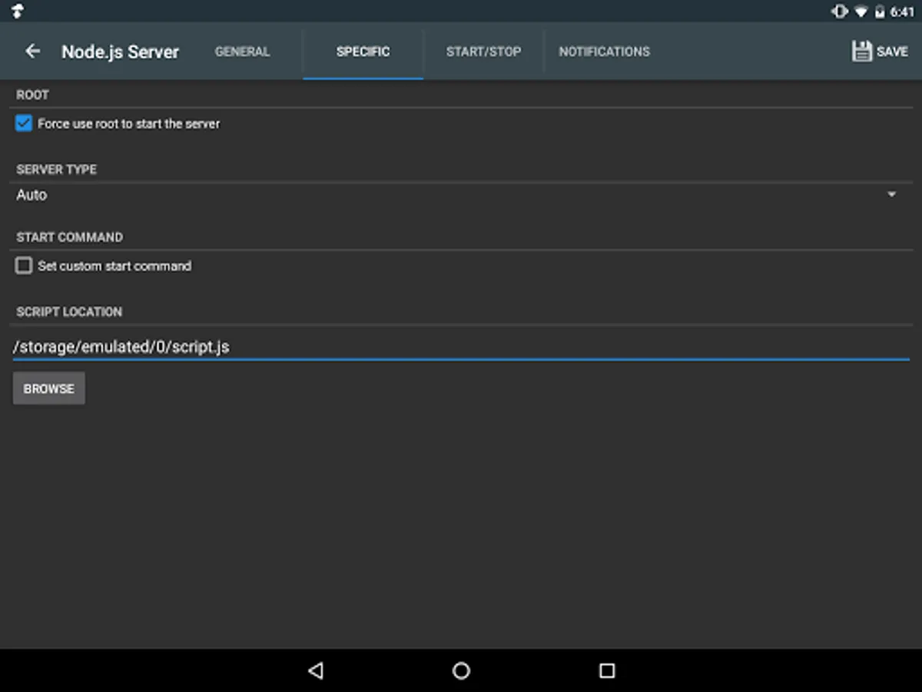Viewport: 922px width, 692px height.
Task: Expand the Server Type dropdown arrow
Action: (x=892, y=195)
